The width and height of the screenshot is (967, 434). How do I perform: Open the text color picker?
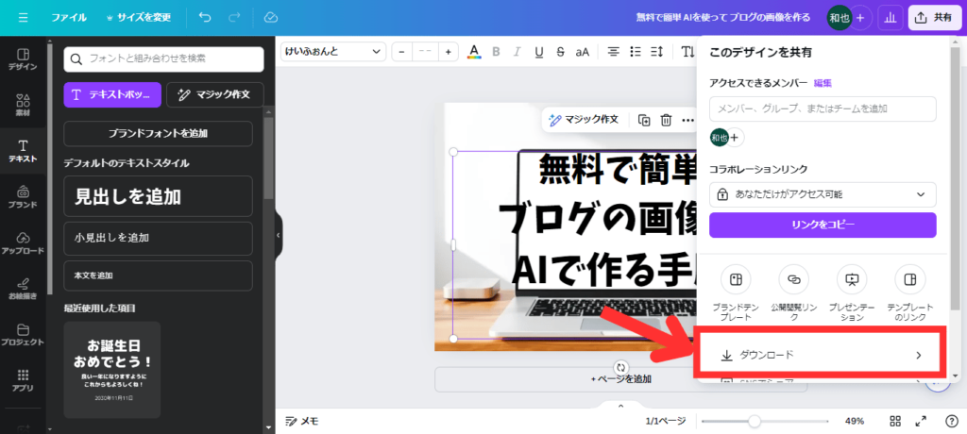(473, 51)
